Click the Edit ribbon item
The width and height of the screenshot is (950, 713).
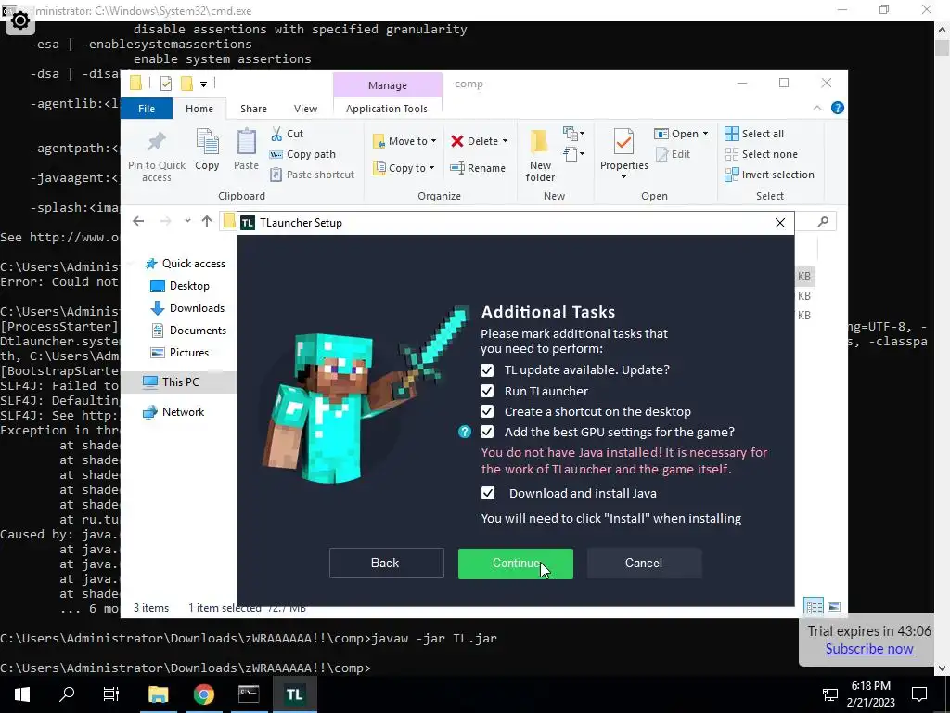pos(674,154)
